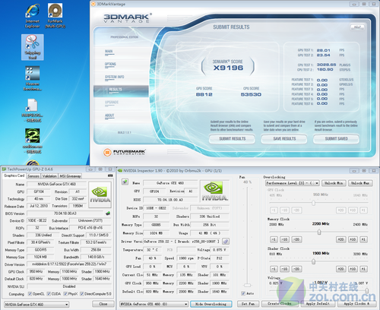Click BIOS Version field in GPU-Z
Image resolution: width=380 pixels, height=310 pixels.
pos(65,214)
